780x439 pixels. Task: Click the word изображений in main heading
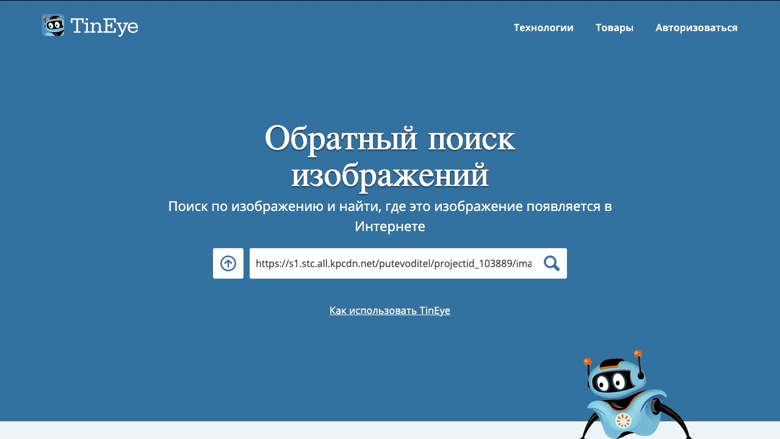point(389,176)
